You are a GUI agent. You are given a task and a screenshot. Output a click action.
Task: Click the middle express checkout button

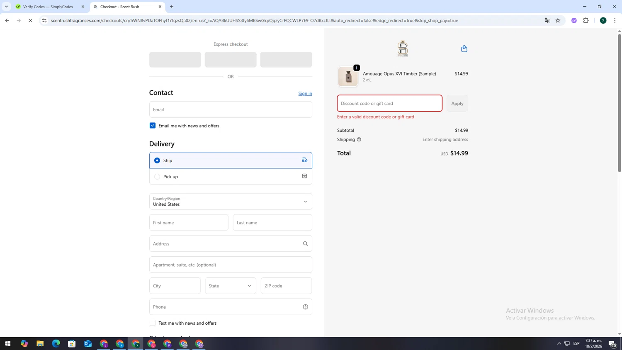click(x=231, y=60)
